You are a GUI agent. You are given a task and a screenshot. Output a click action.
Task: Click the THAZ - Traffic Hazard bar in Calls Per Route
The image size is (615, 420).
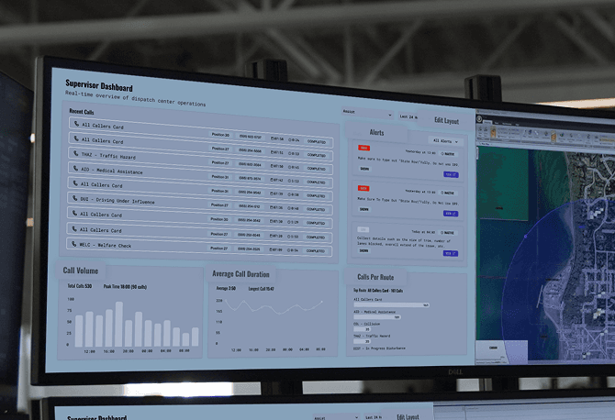pos(362,341)
